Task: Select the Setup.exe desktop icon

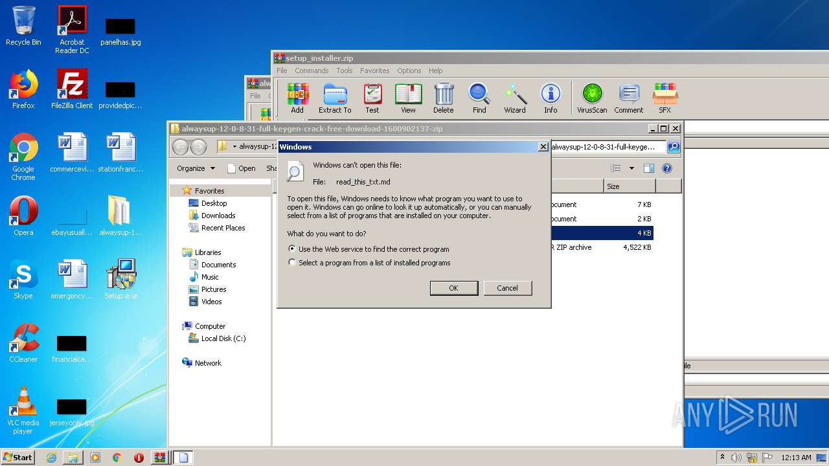Action: tap(120, 280)
